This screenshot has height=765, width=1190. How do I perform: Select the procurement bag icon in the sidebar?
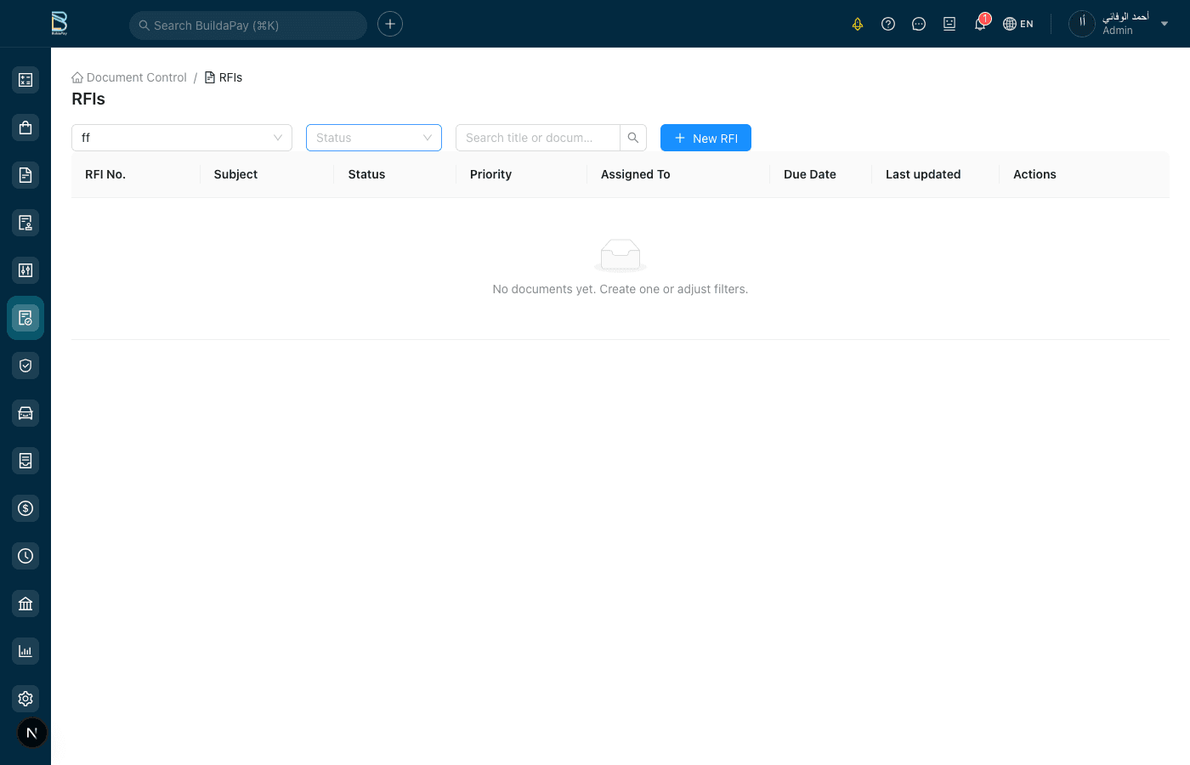coord(25,127)
